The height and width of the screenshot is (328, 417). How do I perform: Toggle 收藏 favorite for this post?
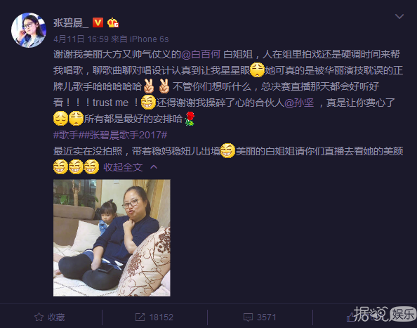[50, 317]
